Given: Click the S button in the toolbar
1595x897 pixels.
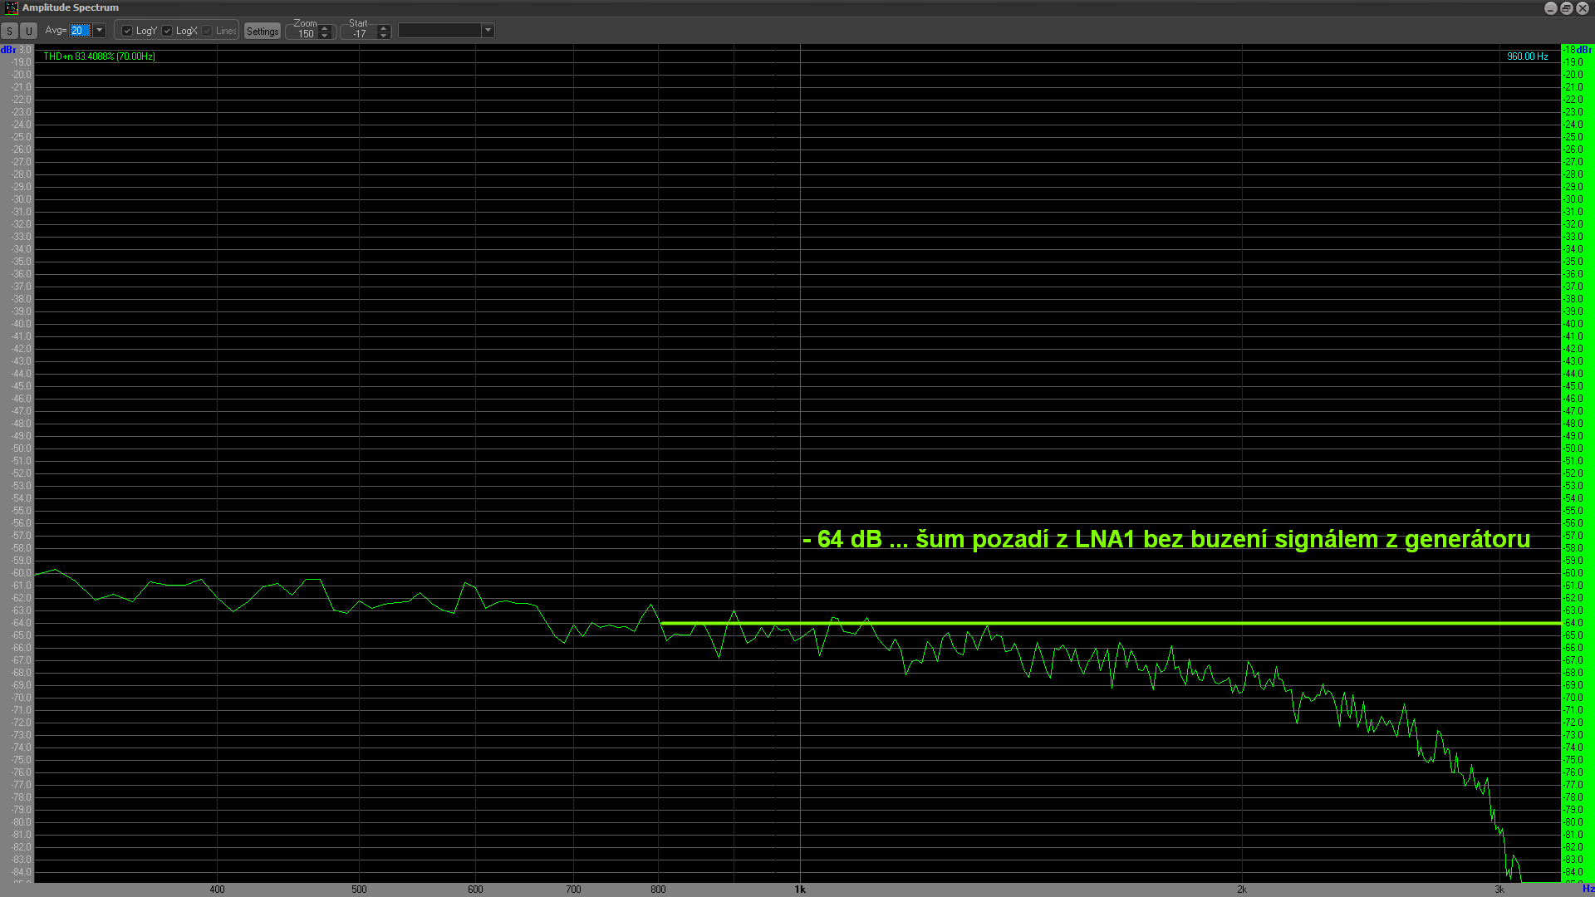Looking at the screenshot, I should click(9, 31).
